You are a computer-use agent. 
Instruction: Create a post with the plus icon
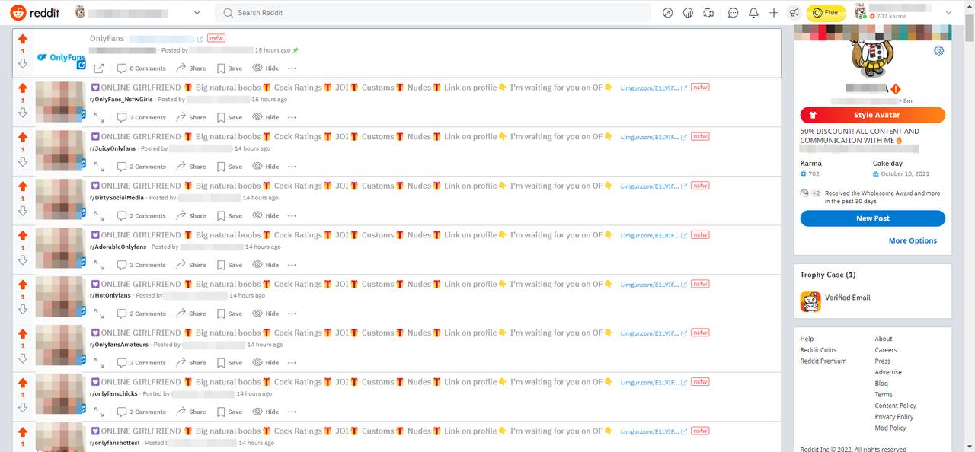tap(774, 13)
